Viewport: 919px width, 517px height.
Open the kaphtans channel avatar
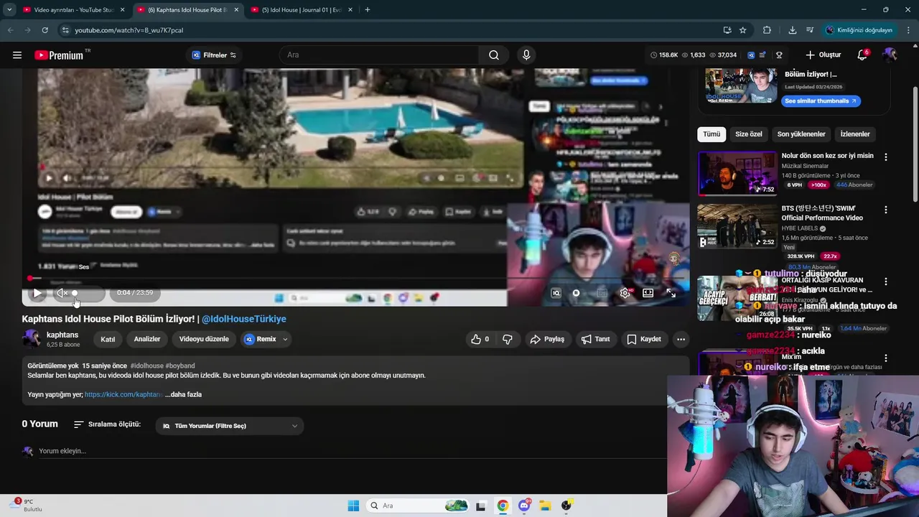click(x=32, y=339)
